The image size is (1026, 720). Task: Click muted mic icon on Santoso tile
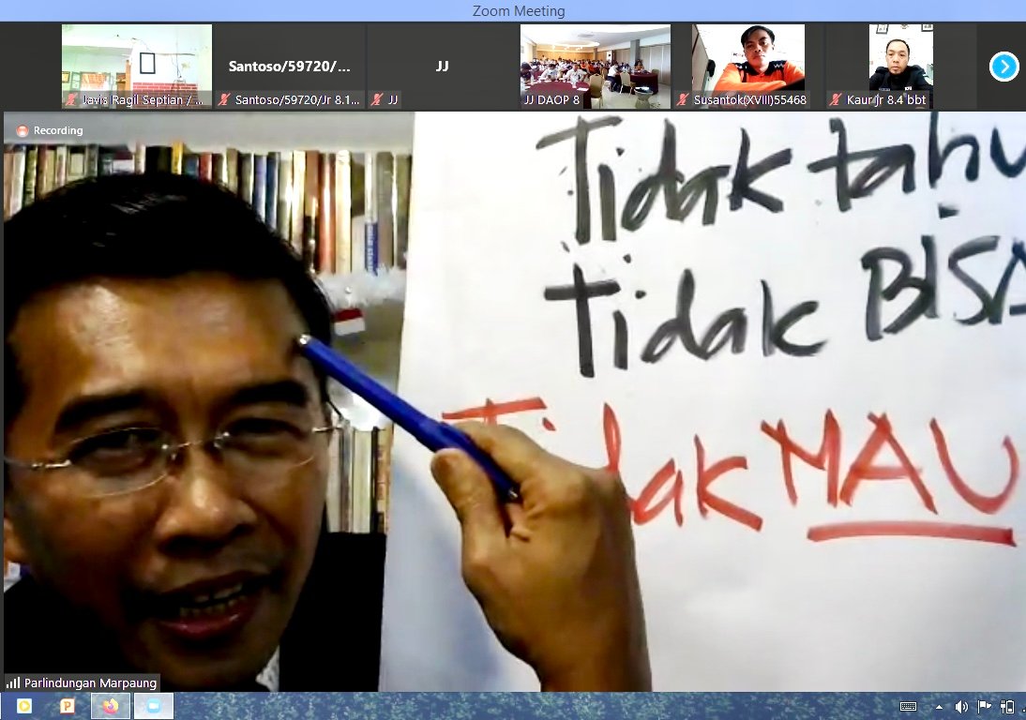tap(224, 99)
